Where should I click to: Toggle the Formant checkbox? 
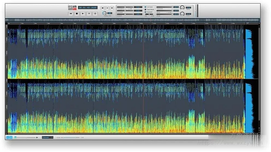coord(145,12)
